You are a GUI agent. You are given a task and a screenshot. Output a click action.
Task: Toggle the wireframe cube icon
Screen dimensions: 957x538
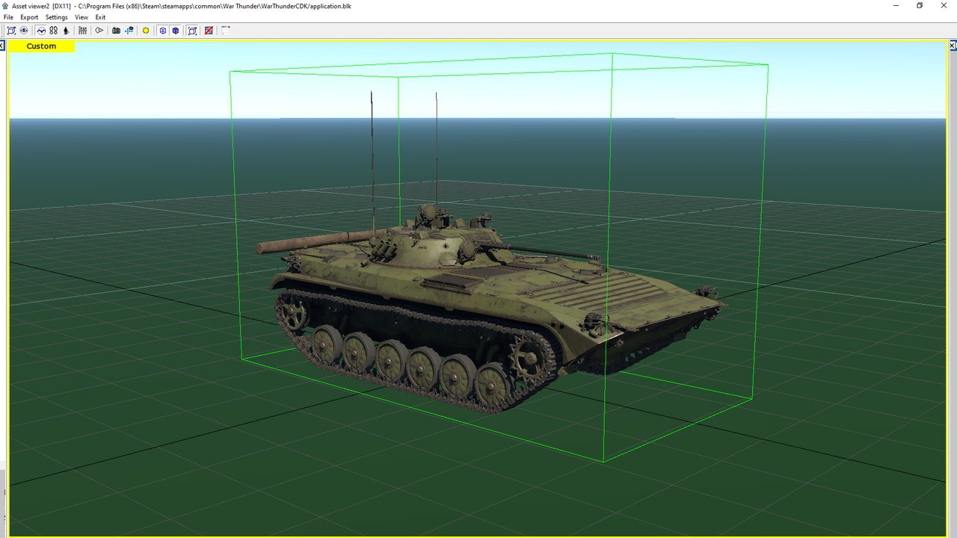162,31
